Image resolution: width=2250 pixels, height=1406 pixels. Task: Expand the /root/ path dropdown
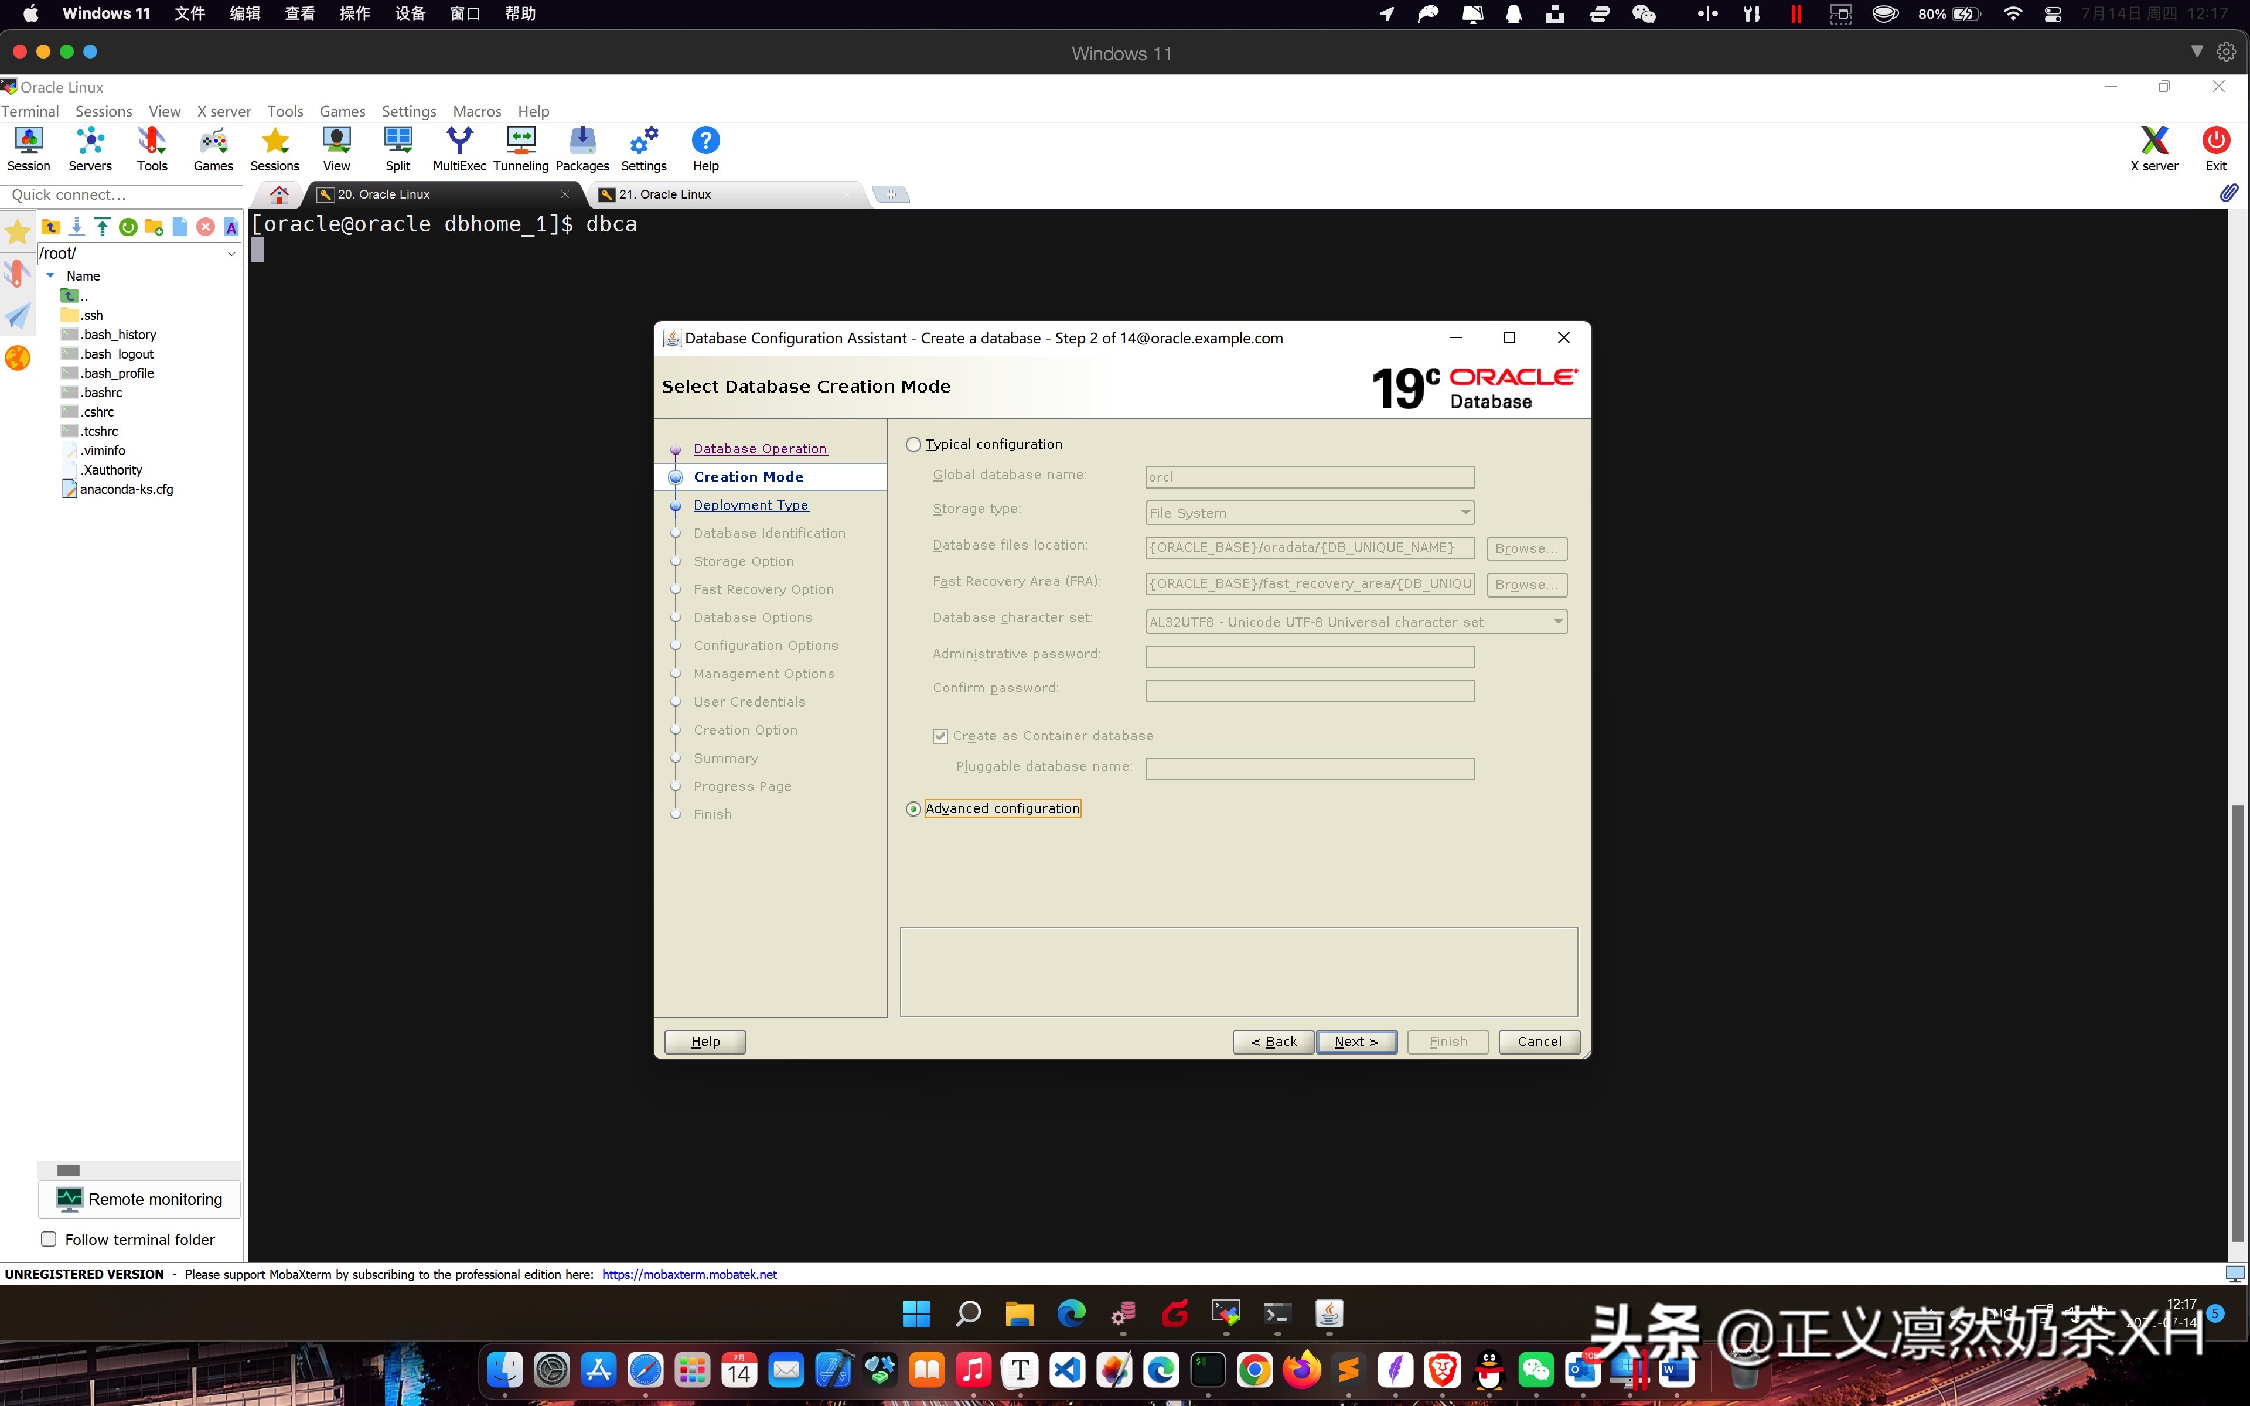pyautogui.click(x=231, y=253)
